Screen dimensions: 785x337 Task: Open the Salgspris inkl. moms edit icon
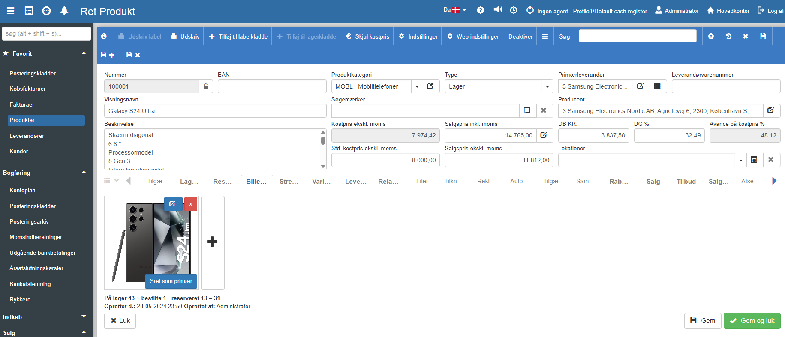tap(544, 135)
